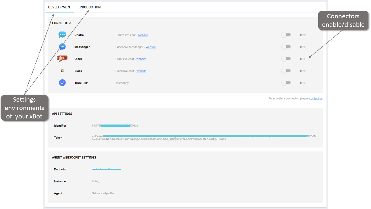Open the Facebook Messenger website link
The height and width of the screenshot is (209, 371).
point(151,47)
